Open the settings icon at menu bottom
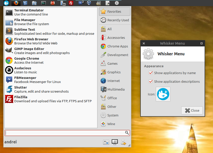The width and height of the screenshot is (213, 153). pyautogui.click(x=106, y=142)
